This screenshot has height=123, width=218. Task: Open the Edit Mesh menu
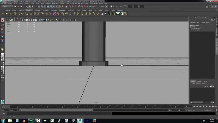48,4
